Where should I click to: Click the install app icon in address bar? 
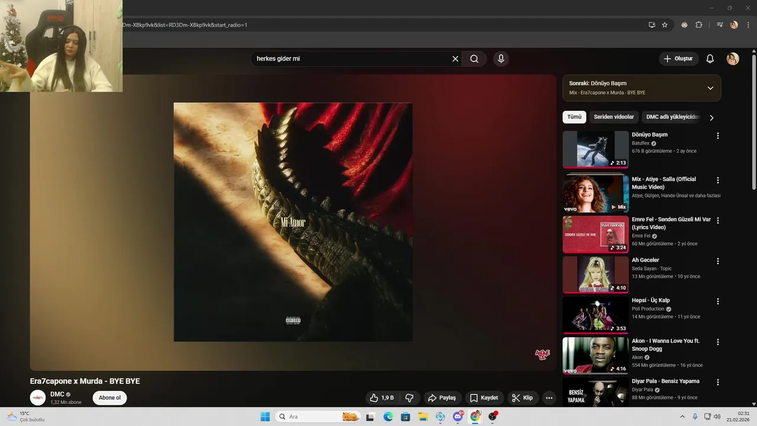[x=652, y=25]
